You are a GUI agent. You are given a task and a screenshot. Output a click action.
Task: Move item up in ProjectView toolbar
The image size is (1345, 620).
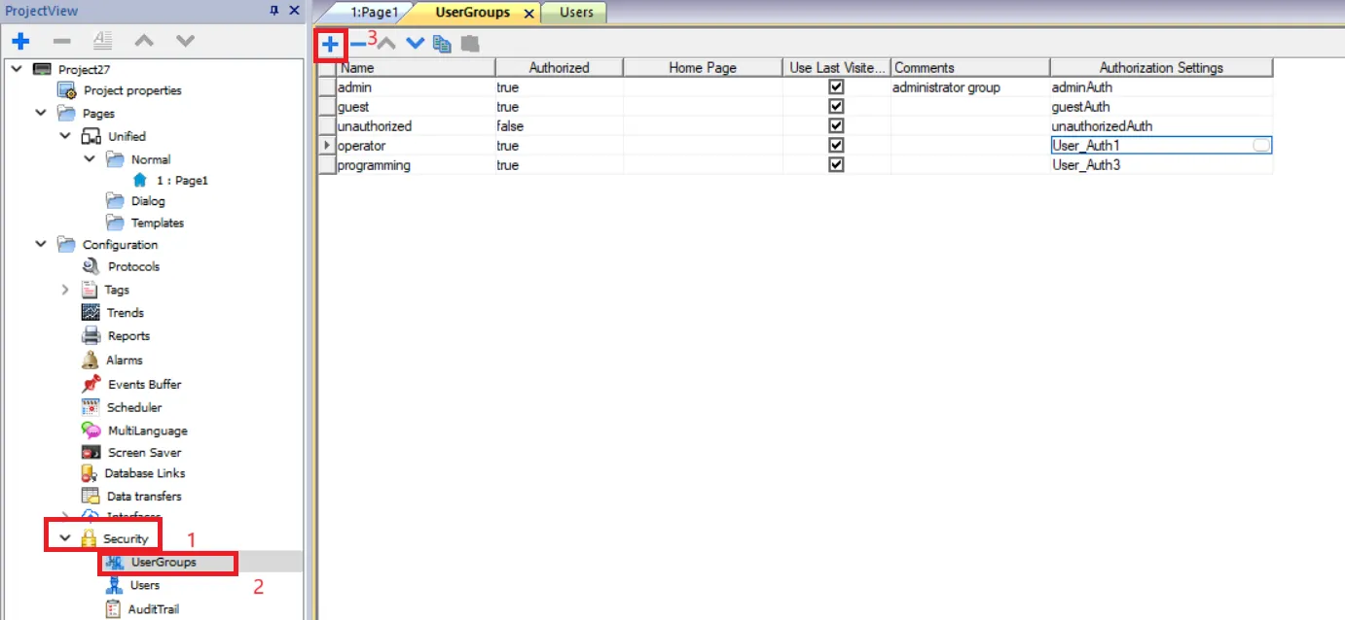click(144, 41)
